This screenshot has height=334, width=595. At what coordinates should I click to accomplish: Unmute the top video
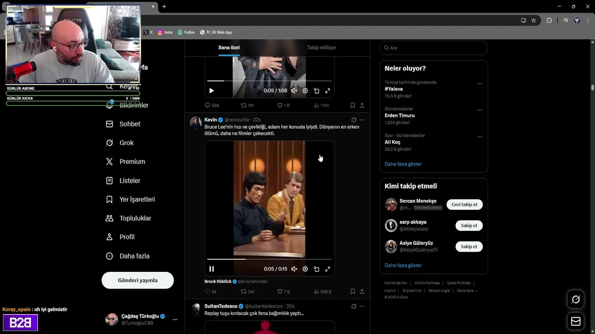(x=294, y=91)
